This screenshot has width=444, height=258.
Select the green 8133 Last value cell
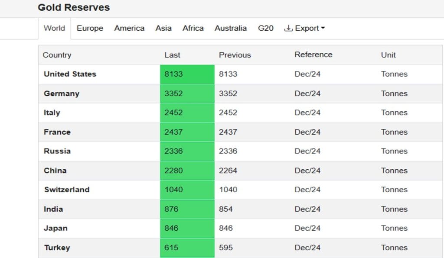pos(187,74)
